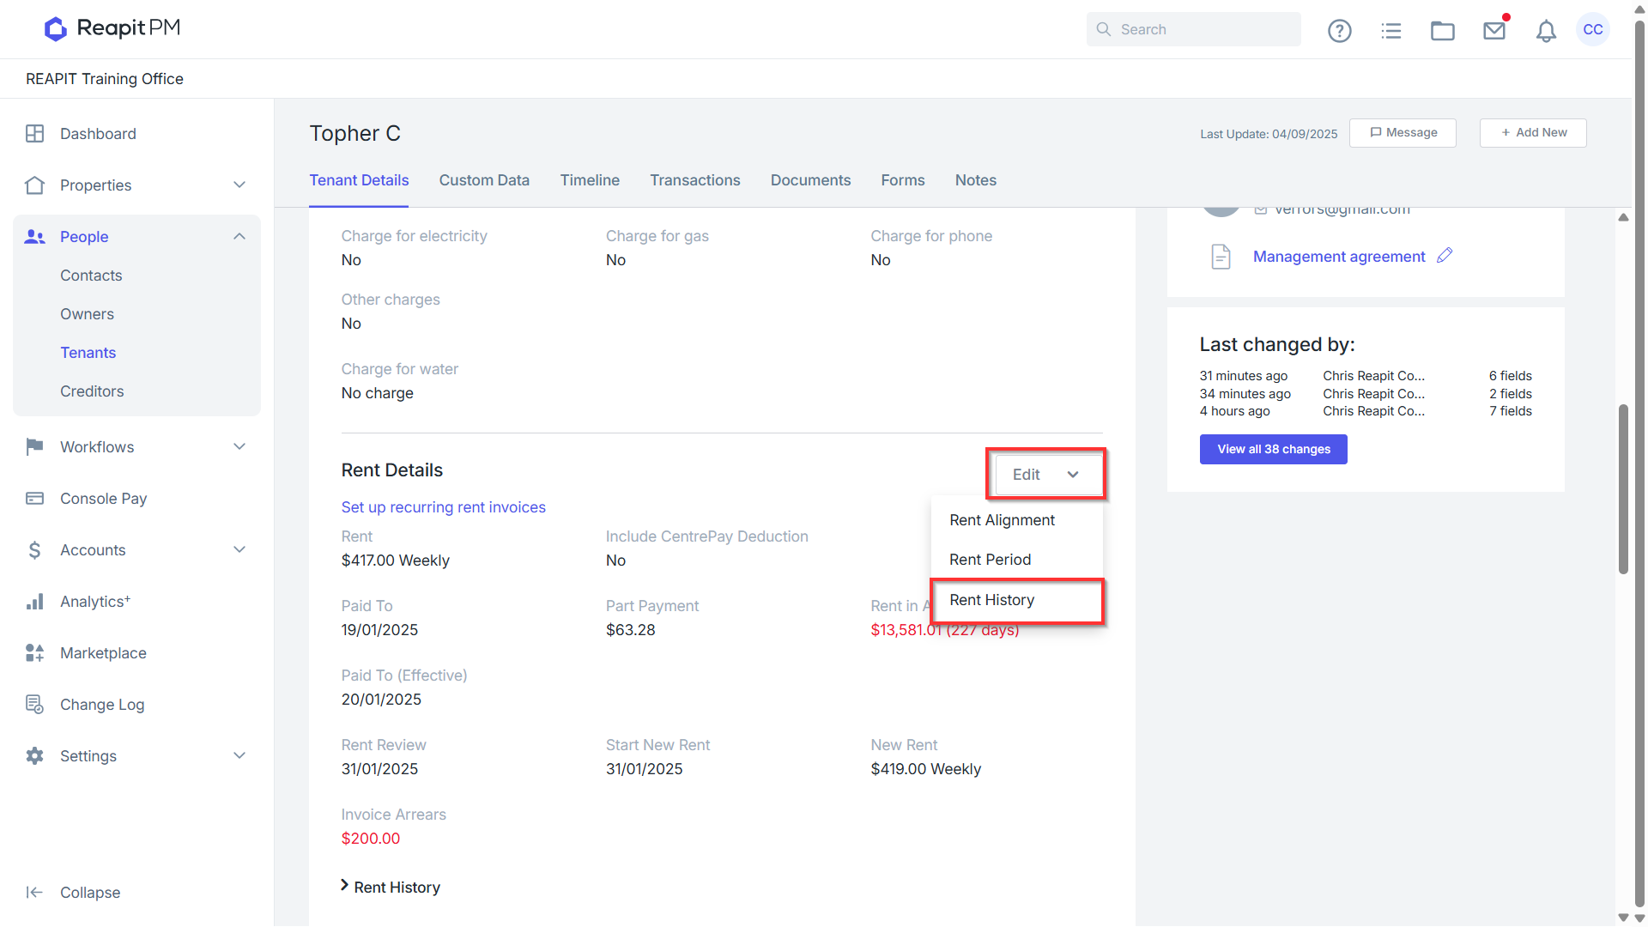1648x927 pixels.
Task: Expand the Workflows sidebar chevron
Action: pyautogui.click(x=239, y=446)
